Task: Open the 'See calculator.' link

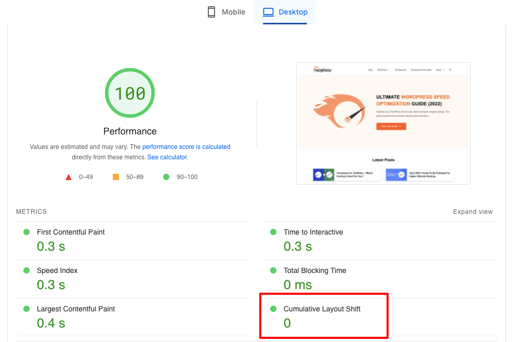Action: click(167, 157)
